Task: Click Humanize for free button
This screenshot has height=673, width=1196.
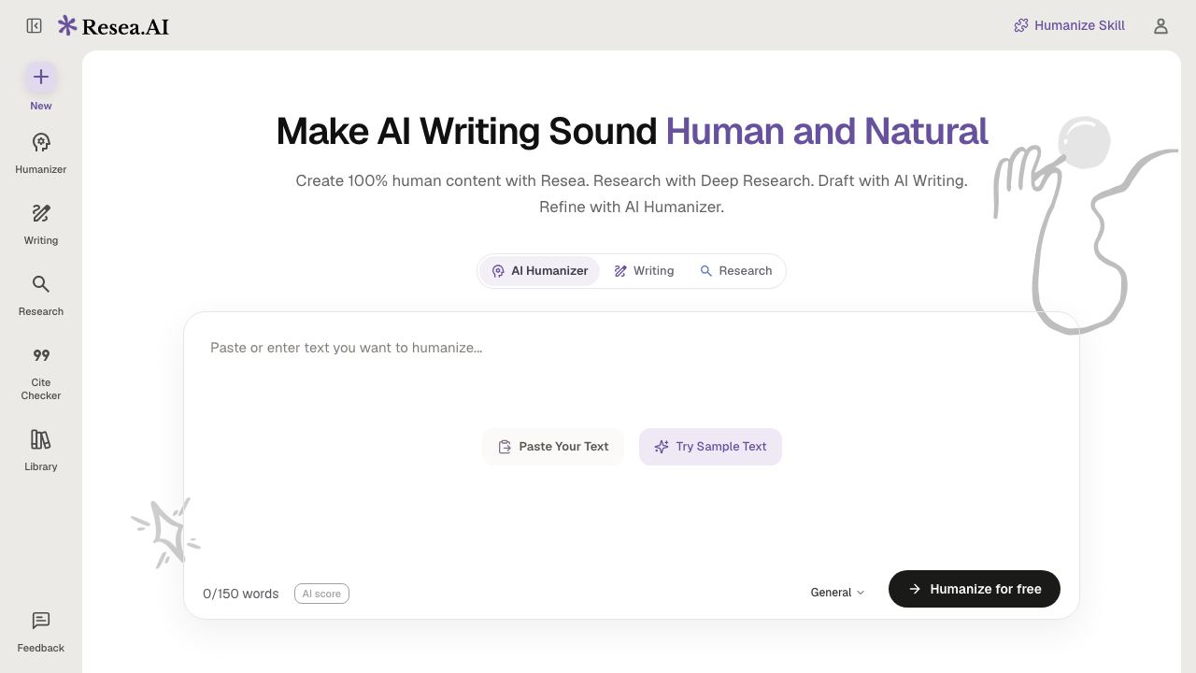Action: click(975, 589)
